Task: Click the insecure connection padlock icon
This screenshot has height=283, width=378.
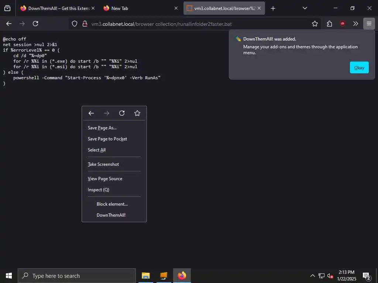Action: (85, 24)
